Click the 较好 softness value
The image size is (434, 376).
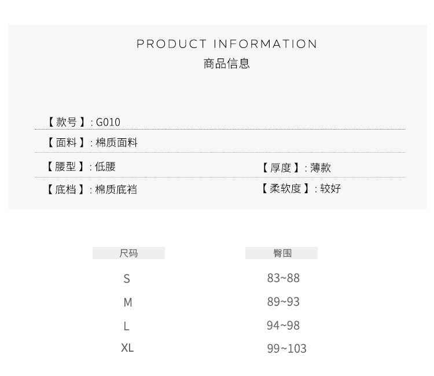[330, 189]
